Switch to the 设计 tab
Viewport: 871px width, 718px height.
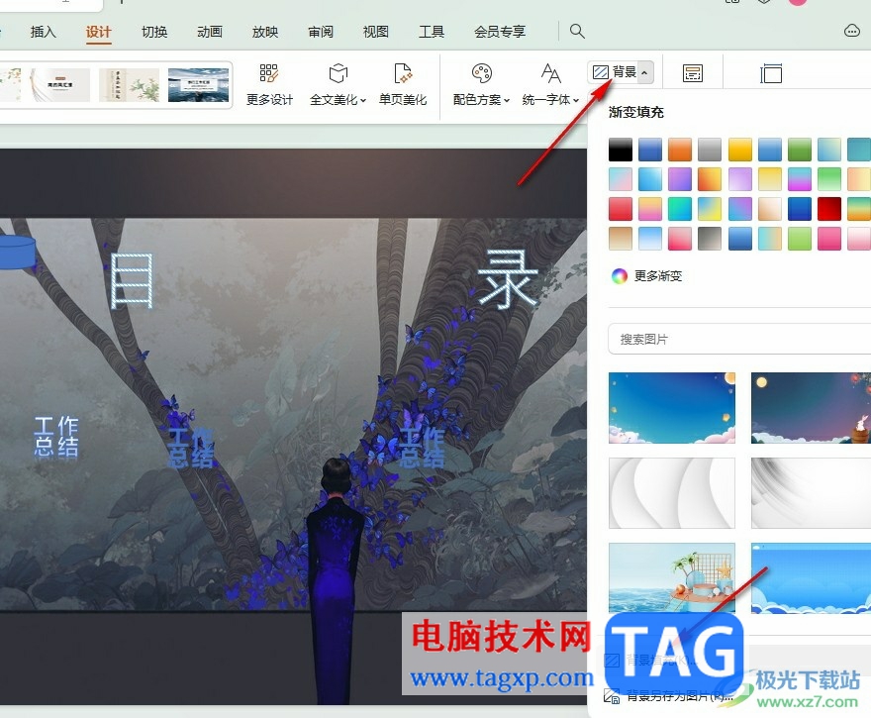(99, 32)
